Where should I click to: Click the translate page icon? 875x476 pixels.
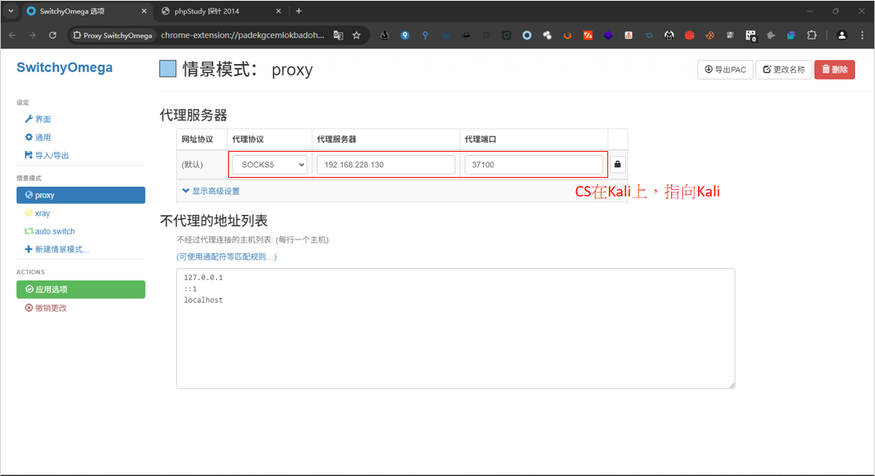tap(338, 35)
